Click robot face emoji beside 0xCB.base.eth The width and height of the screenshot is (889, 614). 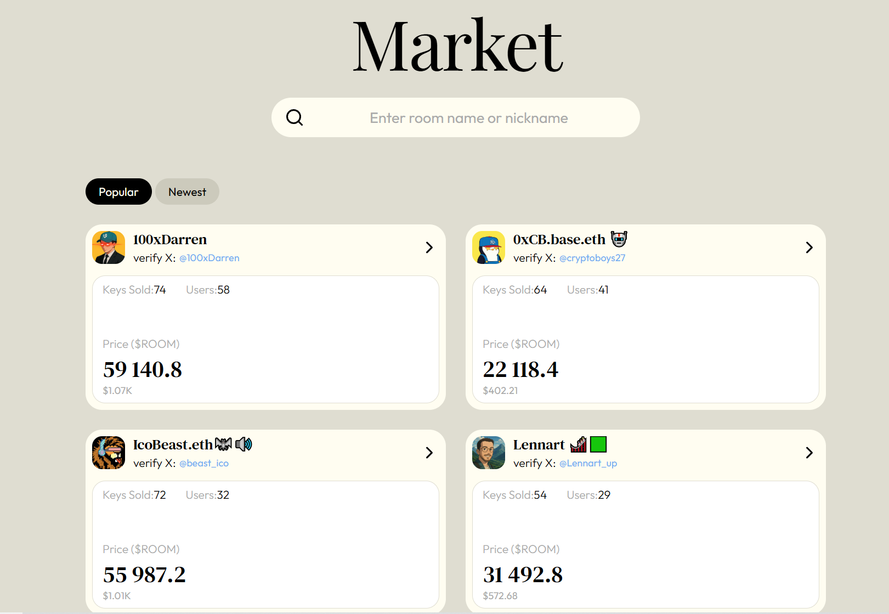coord(619,239)
